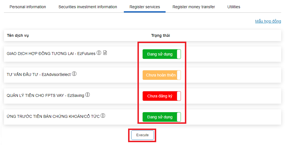Open info icon next to EzSaving
Viewport: 286px width, 145px height.
click(x=87, y=95)
